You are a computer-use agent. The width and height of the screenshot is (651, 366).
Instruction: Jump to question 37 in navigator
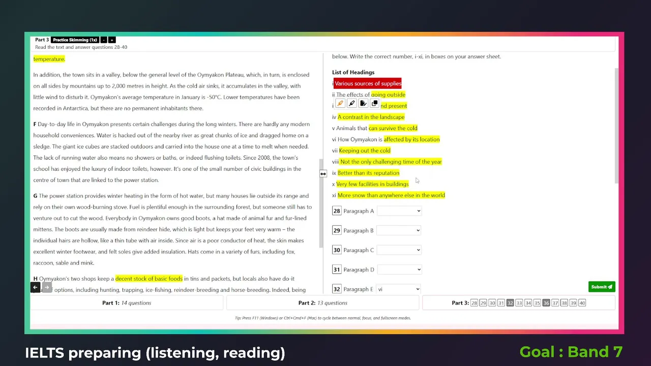coord(555,303)
